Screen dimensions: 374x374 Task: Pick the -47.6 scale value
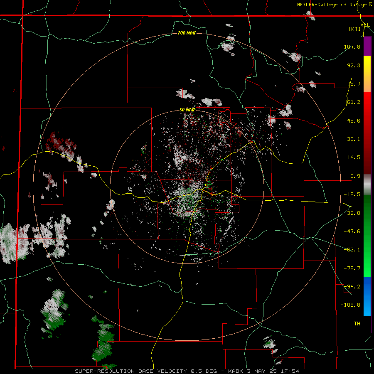coord(352,231)
